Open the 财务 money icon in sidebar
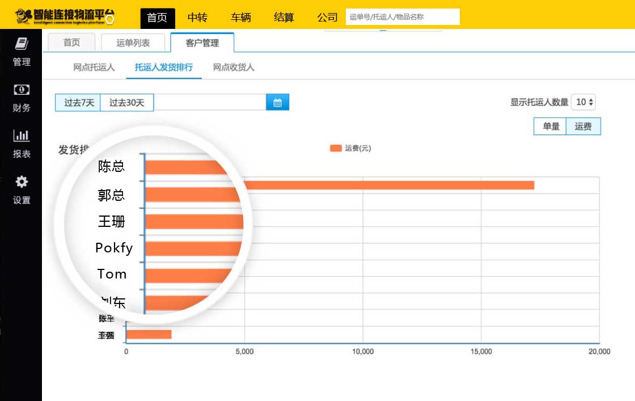Viewport: 635px width, 401px height. point(22,90)
